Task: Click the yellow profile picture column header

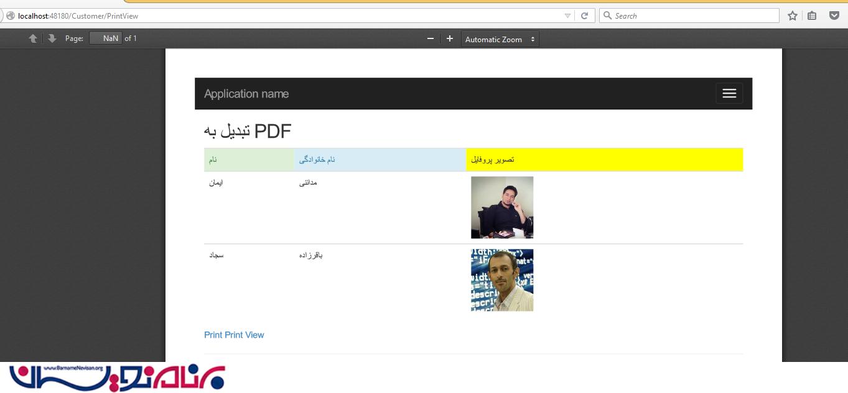Action: pos(604,160)
